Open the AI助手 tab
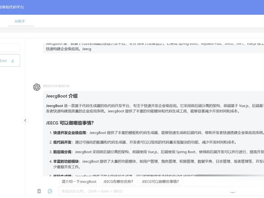Screen dimensions: 264x198 click(20, 21)
